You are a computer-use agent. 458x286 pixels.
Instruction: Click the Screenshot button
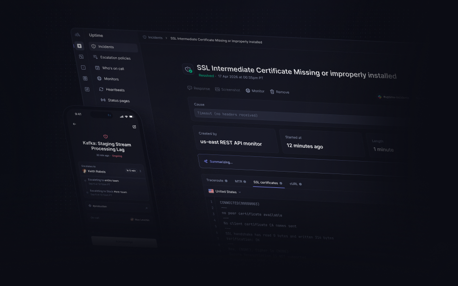(x=228, y=89)
